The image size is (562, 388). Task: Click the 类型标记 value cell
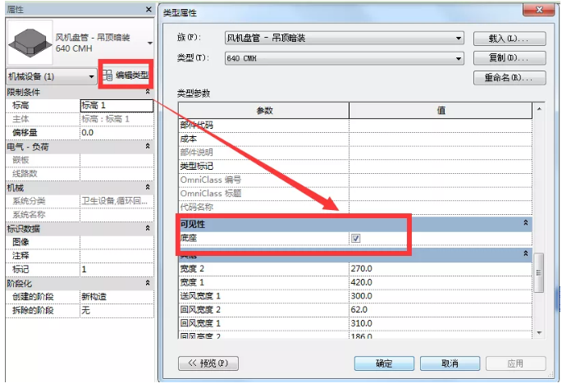pyautogui.click(x=441, y=167)
